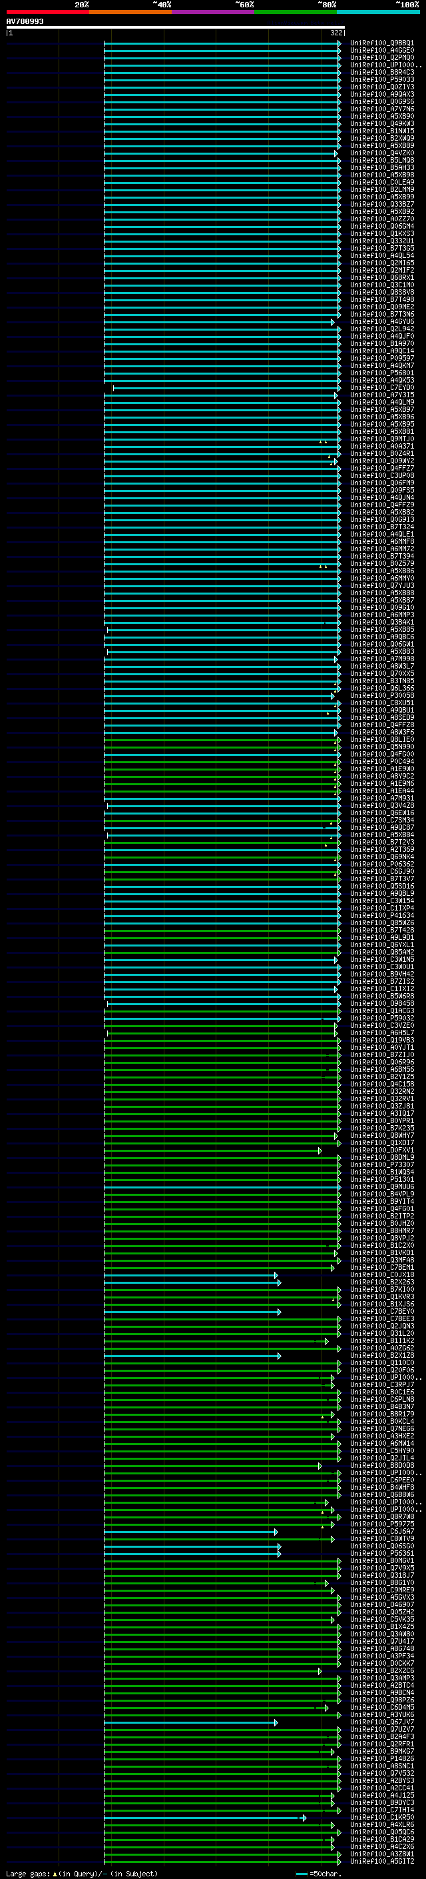This screenshot has width=426, height=1879.
Task: Select the UniRef100_A2BYS3 label
Action: [382, 1780]
